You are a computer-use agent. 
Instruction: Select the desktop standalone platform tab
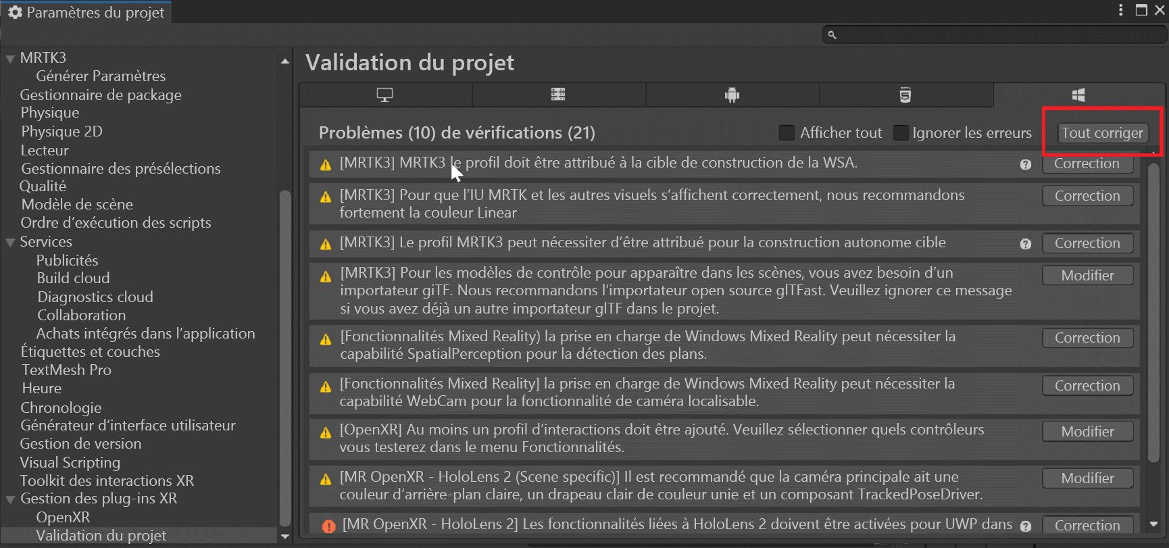pos(385,95)
